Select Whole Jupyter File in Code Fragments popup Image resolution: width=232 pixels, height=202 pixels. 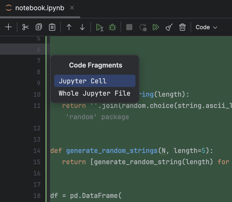click(x=95, y=93)
